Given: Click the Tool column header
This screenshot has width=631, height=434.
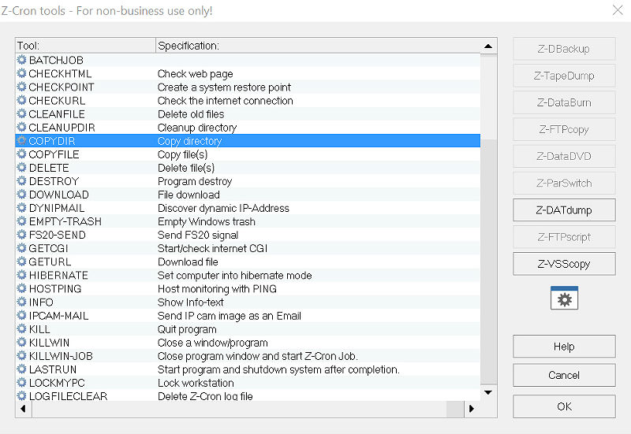Looking at the screenshot, I should click(86, 46).
